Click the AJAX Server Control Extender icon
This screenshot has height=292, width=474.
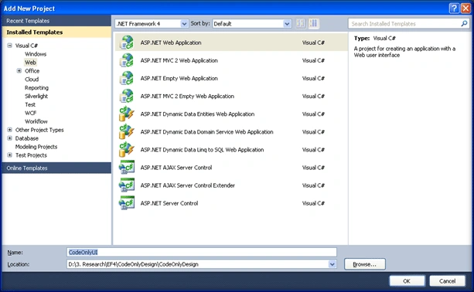[127, 185]
